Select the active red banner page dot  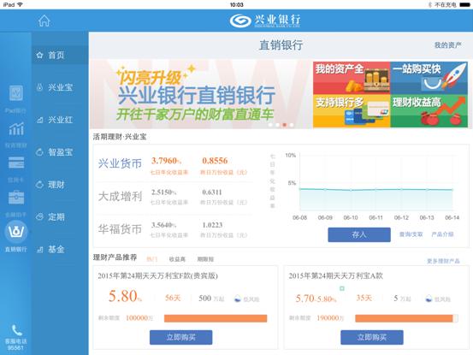pyautogui.click(x=284, y=125)
